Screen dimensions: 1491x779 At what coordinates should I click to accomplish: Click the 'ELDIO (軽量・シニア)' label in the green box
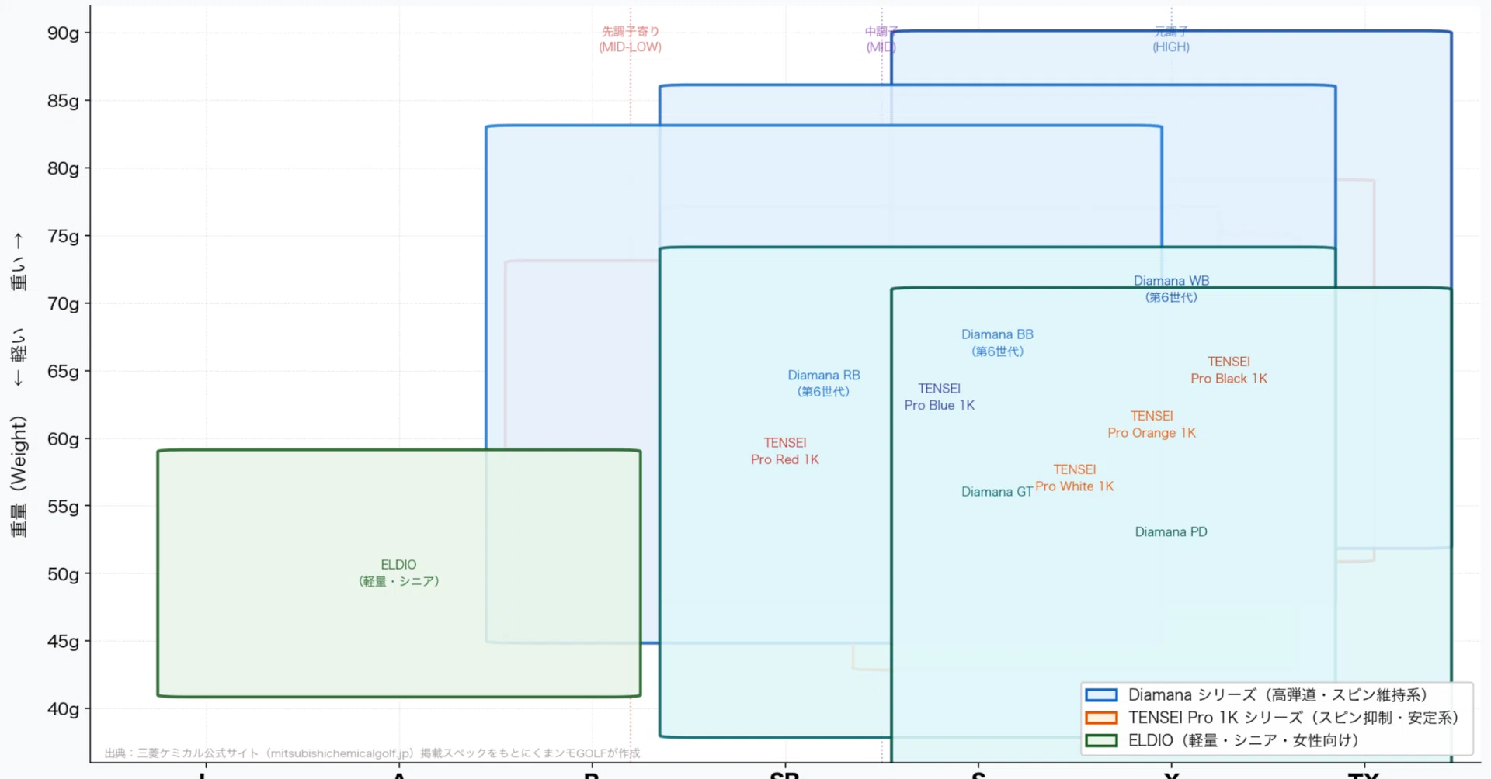(x=399, y=573)
